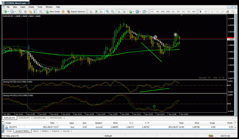Toggle Auto Scroll chart icon
Screen dimensions: 239x139
click(x=119, y=11)
